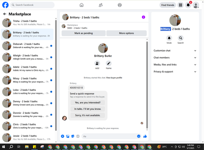Click the Mark as pending button
The width and height of the screenshot is (204, 150).
[84, 33]
